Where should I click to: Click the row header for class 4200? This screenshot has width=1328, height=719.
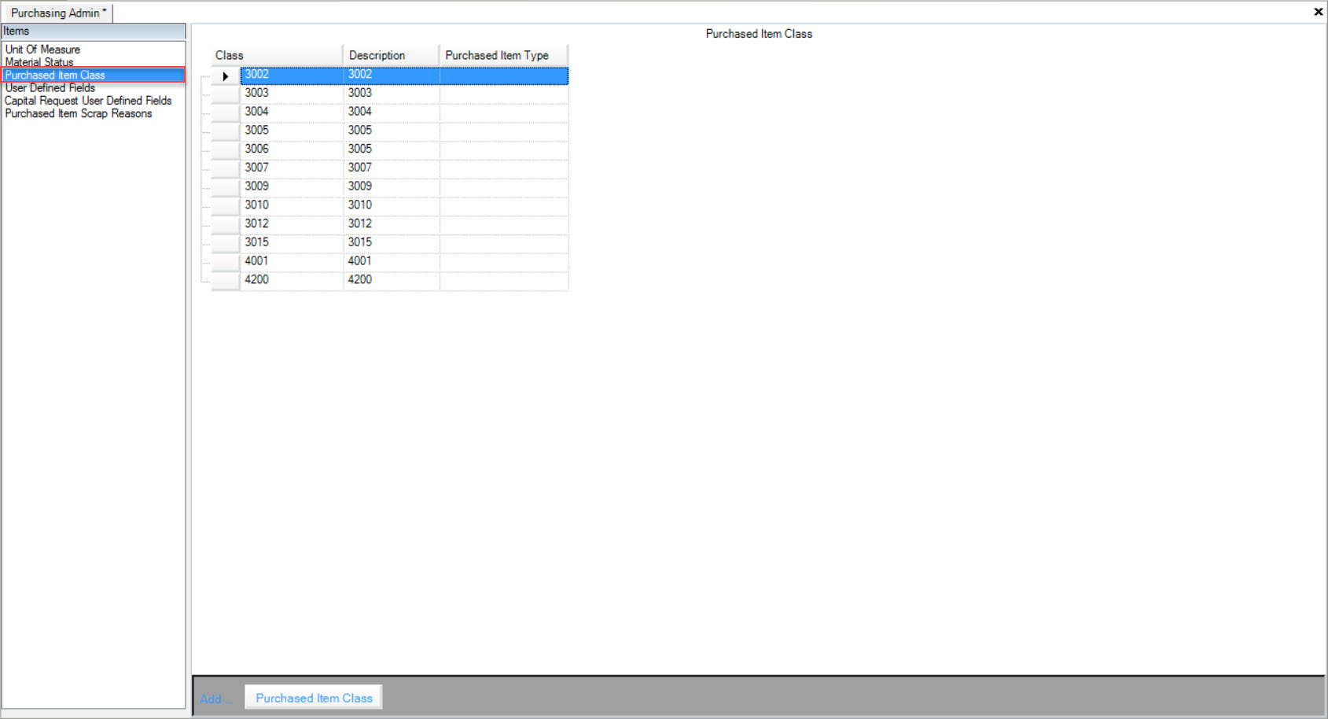[226, 281]
